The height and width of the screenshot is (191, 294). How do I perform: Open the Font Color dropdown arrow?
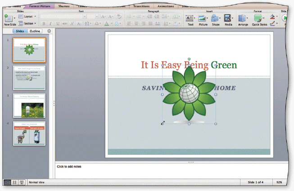[111, 23]
